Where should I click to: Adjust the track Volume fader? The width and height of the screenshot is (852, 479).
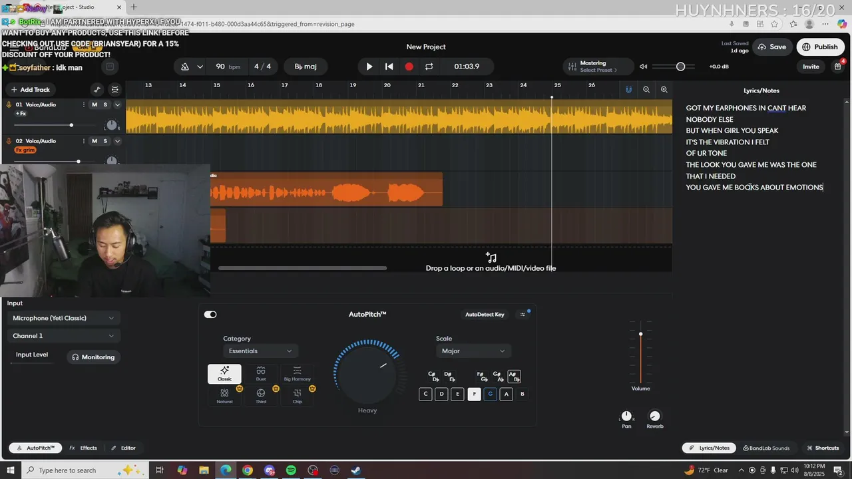tap(641, 334)
